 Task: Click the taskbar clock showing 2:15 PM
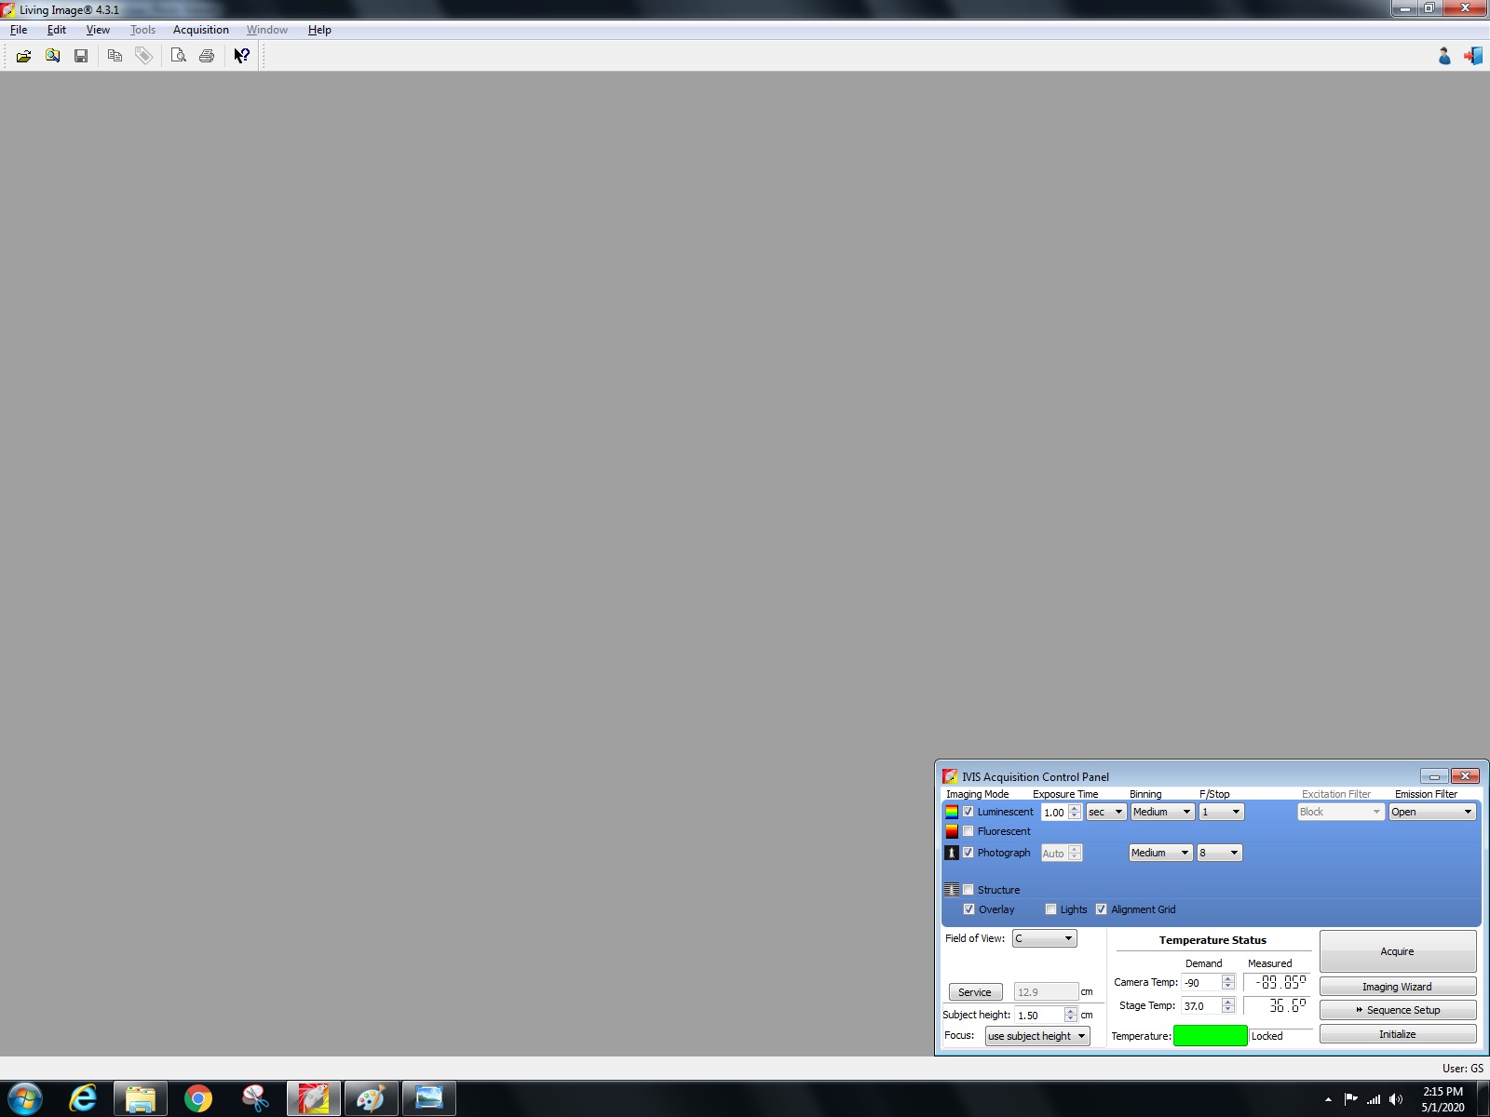pyautogui.click(x=1443, y=1099)
